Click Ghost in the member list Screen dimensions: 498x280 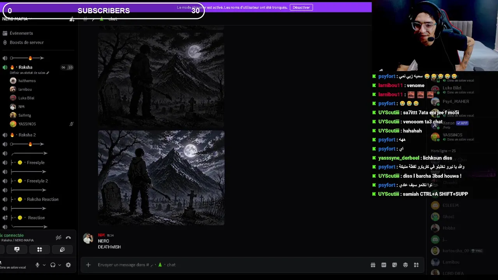point(448,217)
